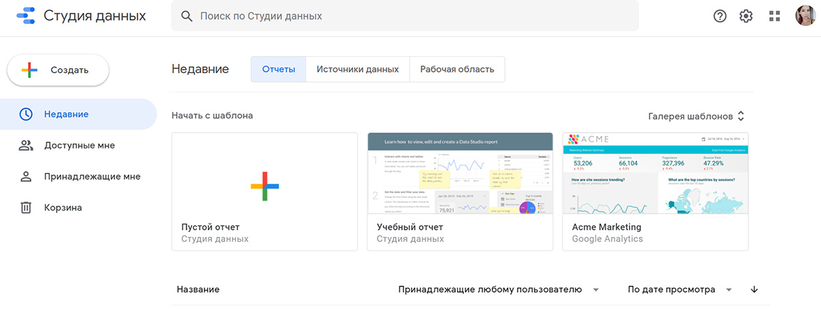This screenshot has width=821, height=311.
Task: Select Доступные мне in the sidebar
Action: tap(78, 145)
